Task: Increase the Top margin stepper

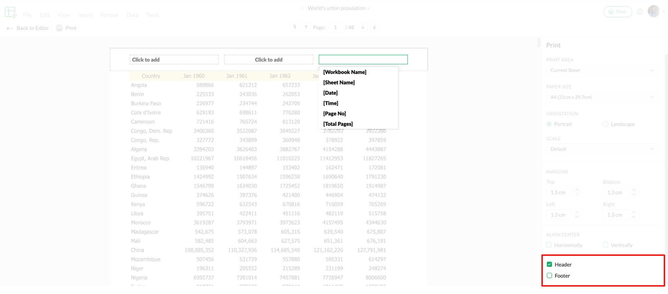Action: click(x=577, y=190)
